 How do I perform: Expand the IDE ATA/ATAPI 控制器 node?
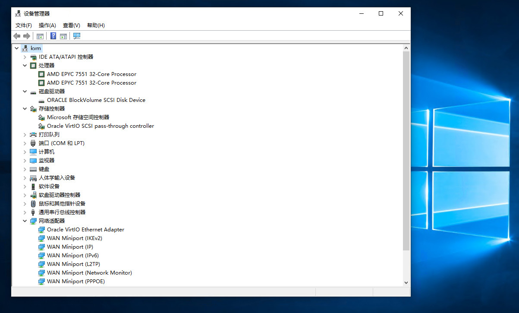(25, 57)
